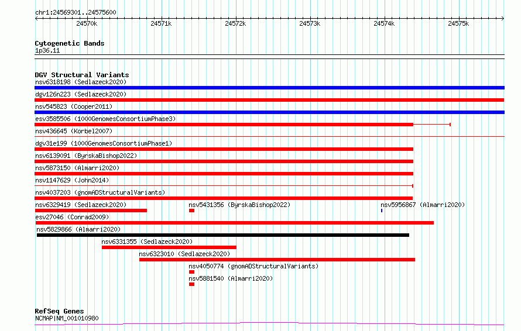Click the small red nsv5431356 marker
521x331 pixels.
[x=192, y=211]
